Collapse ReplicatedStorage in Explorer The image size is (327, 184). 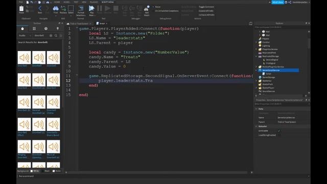point(256,56)
